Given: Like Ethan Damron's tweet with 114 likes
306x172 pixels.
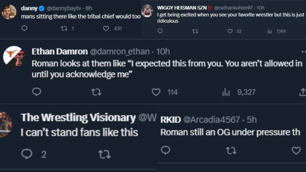Looking at the screenshot, I should tap(156, 92).
